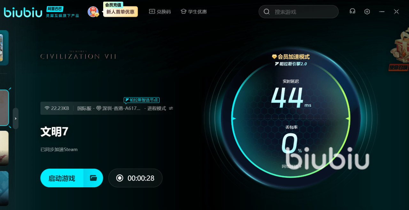Click the biubiu logo in header
The width and height of the screenshot is (409, 210).
tap(23, 12)
